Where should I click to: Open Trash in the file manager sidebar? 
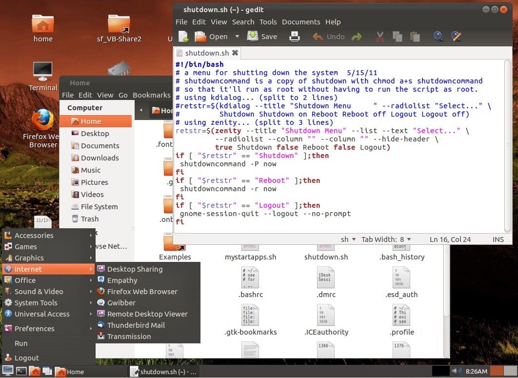click(96, 219)
